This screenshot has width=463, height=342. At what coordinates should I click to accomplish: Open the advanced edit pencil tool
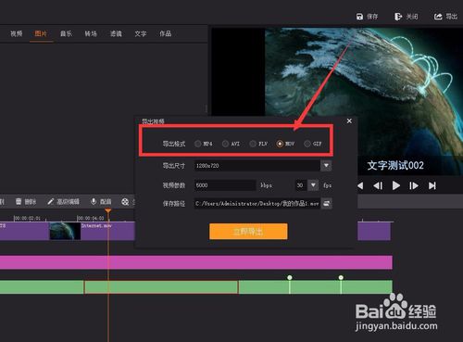point(51,202)
